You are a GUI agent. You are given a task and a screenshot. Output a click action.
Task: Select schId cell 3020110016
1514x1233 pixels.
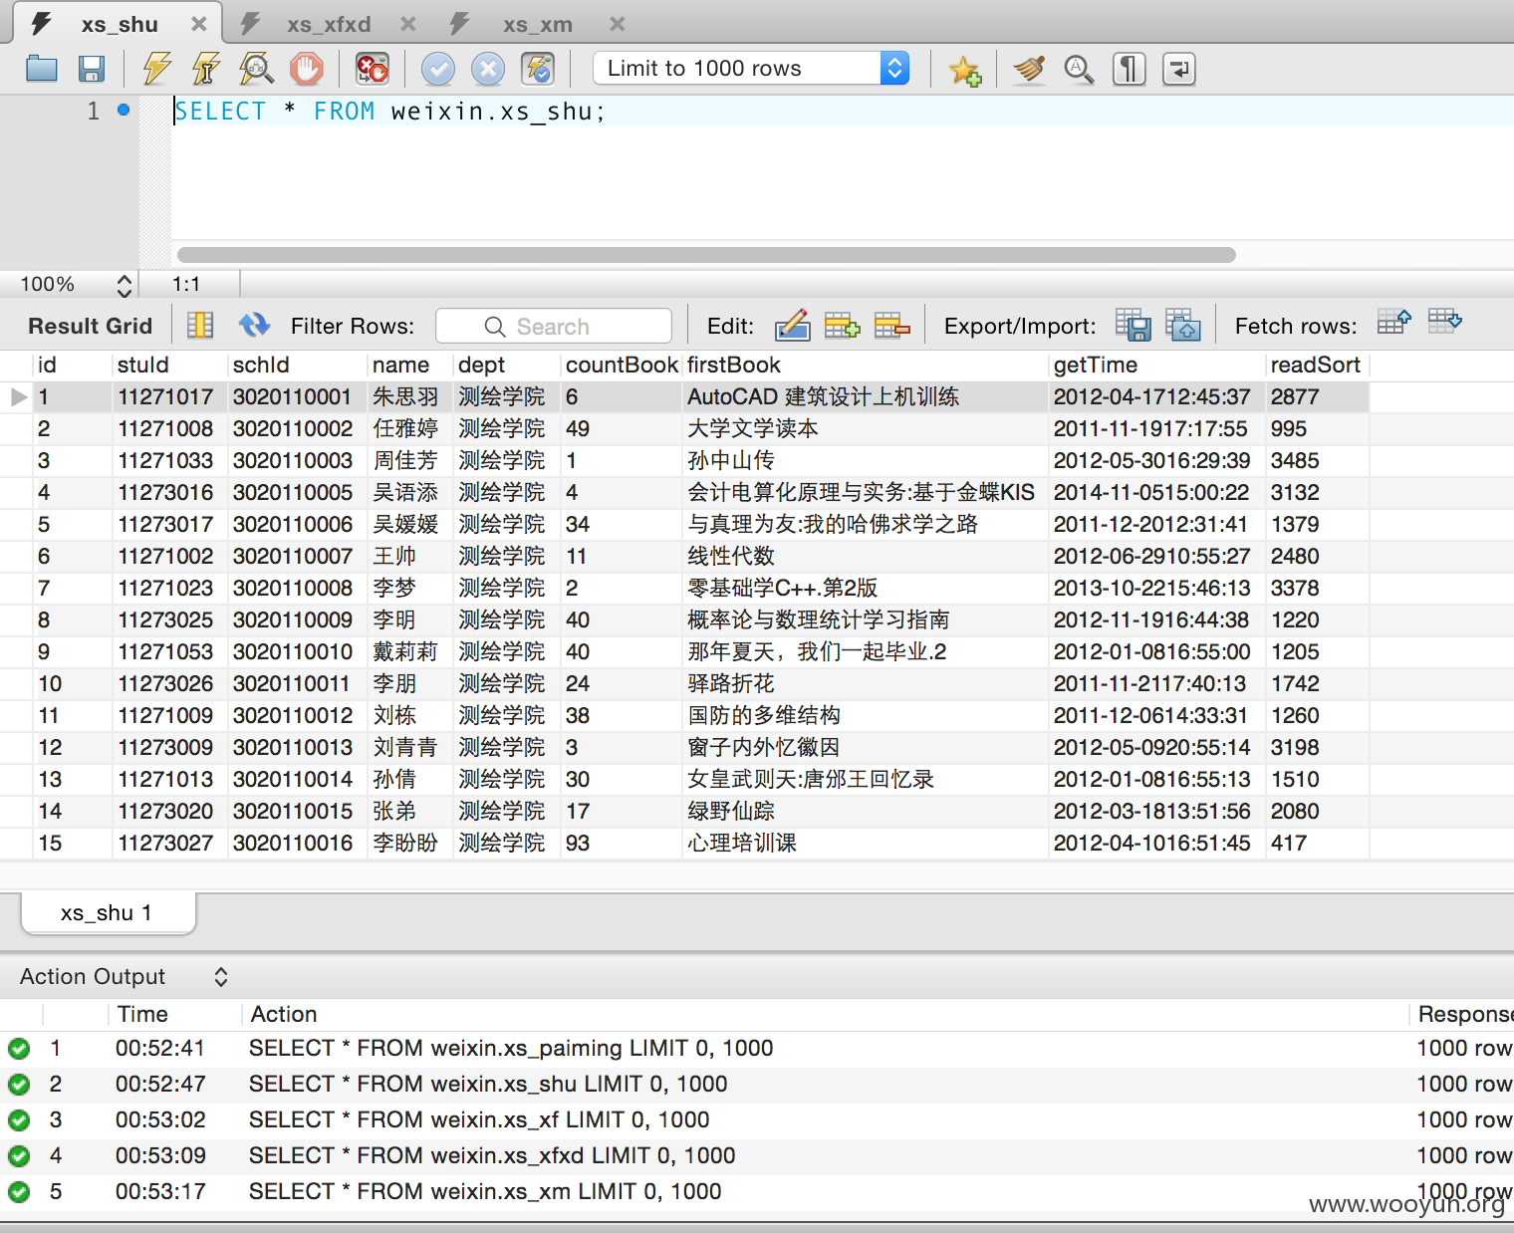[x=298, y=844]
